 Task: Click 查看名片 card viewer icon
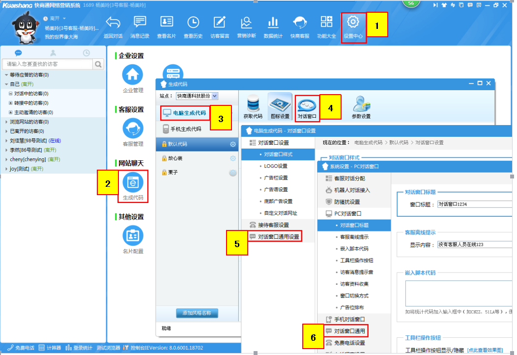tap(167, 27)
